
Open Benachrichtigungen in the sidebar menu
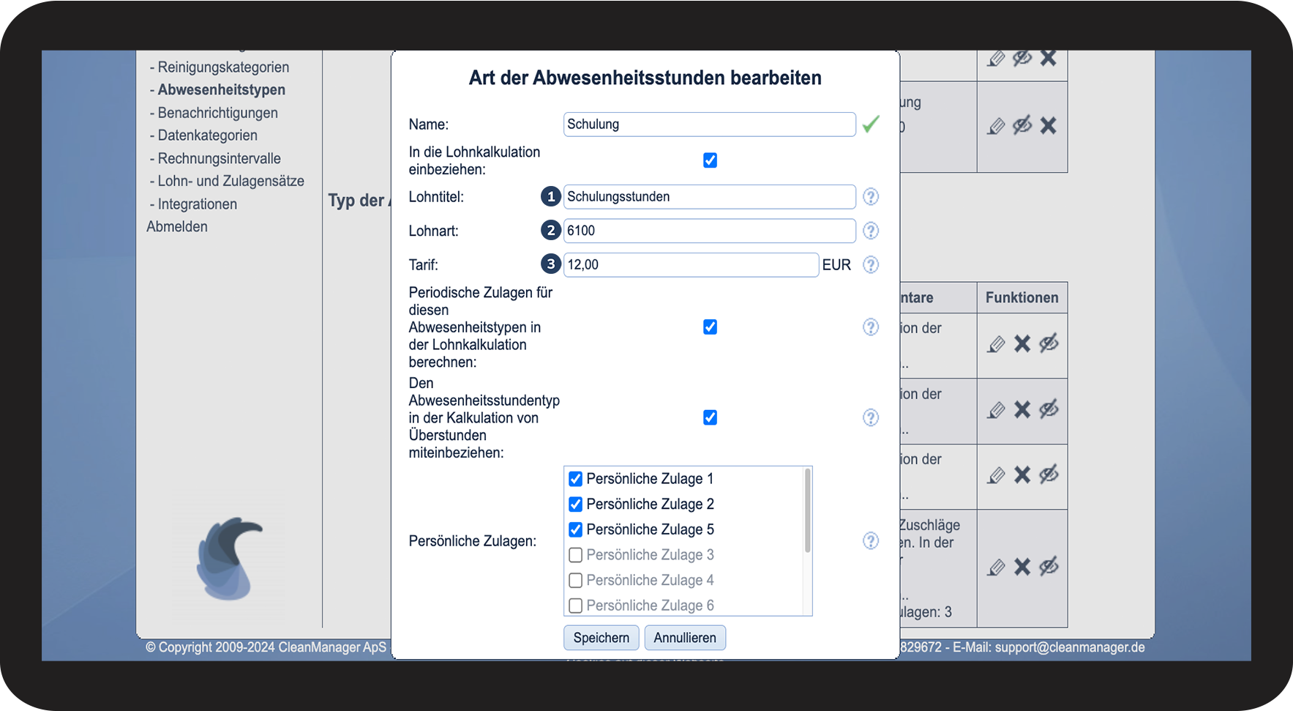(x=217, y=113)
